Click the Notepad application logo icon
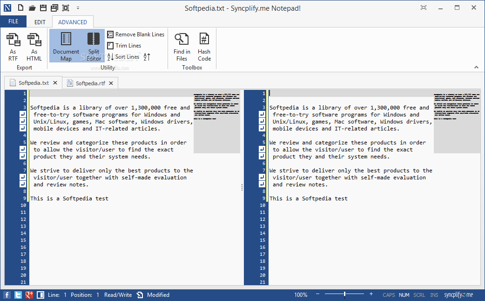The height and width of the screenshot is (301, 485). coord(7,8)
